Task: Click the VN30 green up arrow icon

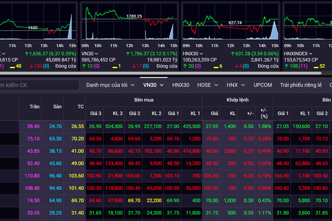Action: point(84,66)
